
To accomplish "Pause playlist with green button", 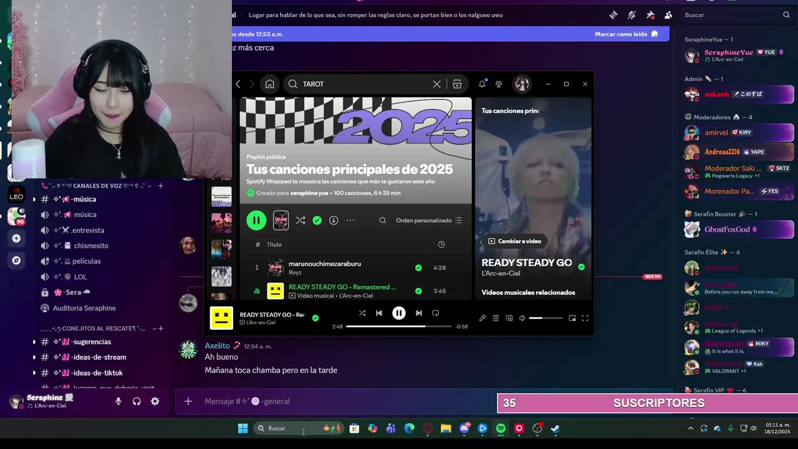I will click(x=256, y=220).
